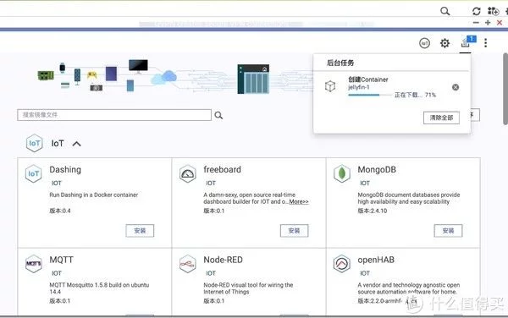Click the MongoDB leaf icon
This screenshot has height=318, width=508.
(342, 173)
